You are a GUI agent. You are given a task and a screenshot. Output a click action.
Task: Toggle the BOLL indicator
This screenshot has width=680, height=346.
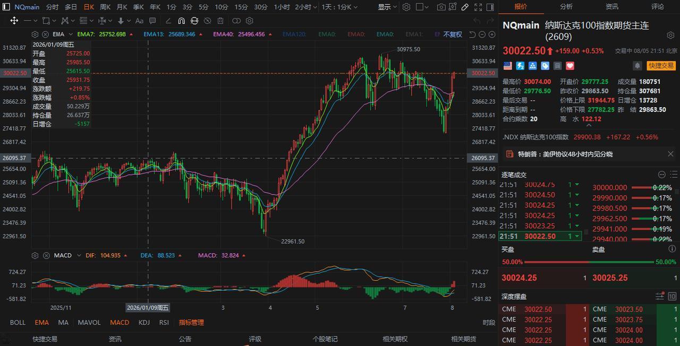tap(18, 322)
